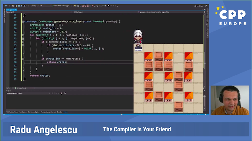Open the x86 platform dropdown
This screenshot has width=252, height=141.
[46, 6]
